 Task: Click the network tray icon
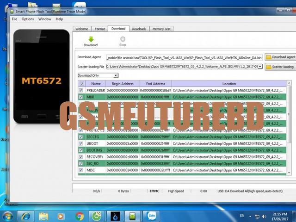click(x=257, y=216)
